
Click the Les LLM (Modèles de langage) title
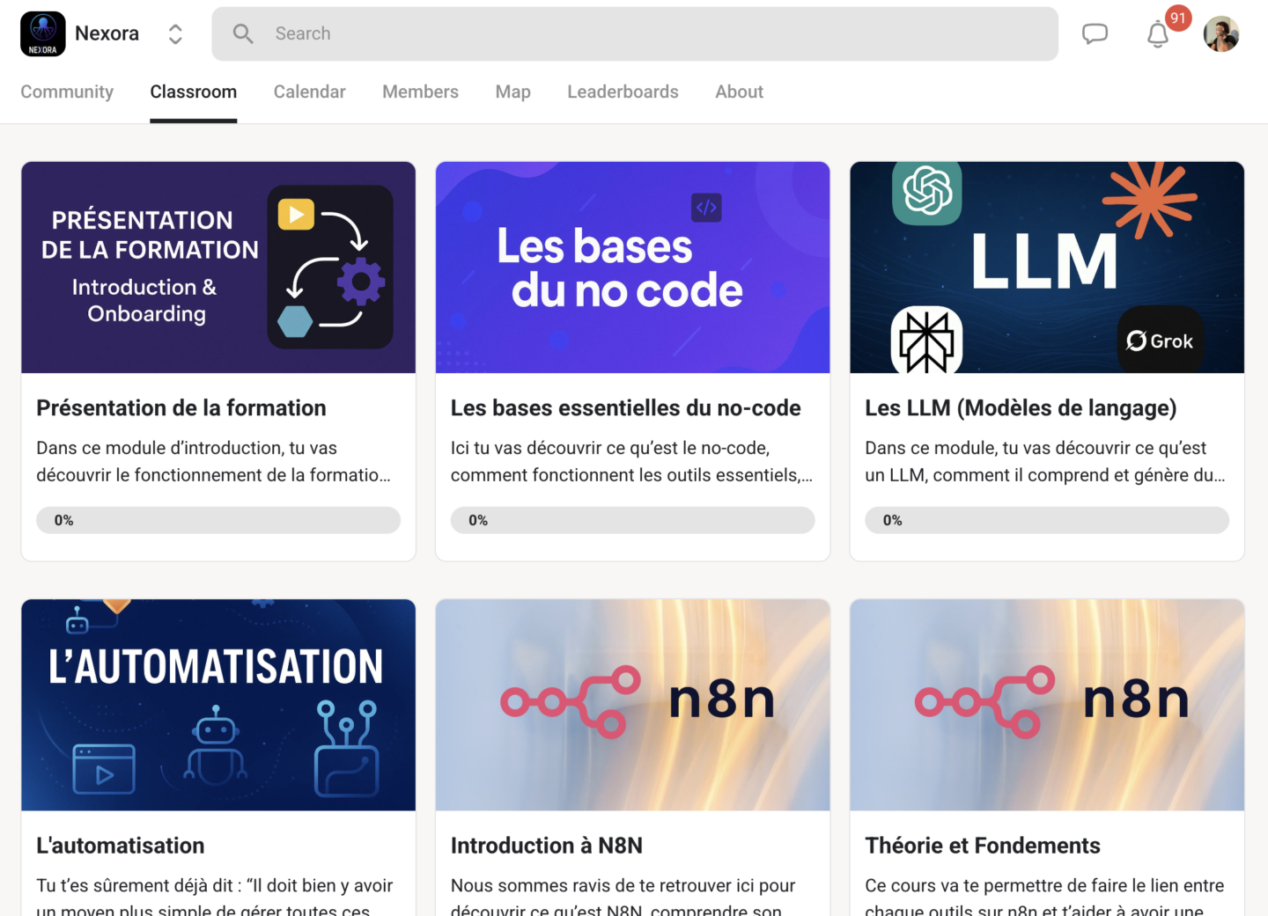[1021, 408]
